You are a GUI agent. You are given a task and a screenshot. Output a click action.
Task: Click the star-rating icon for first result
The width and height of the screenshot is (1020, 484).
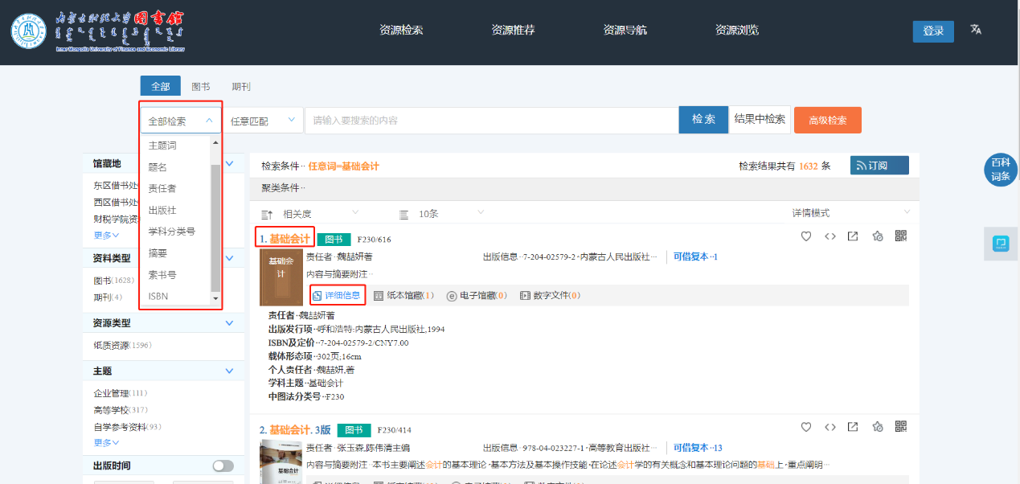click(878, 236)
